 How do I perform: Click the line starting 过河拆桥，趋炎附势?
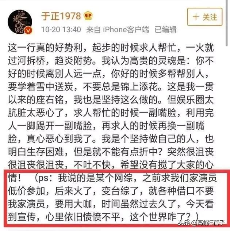[x=111, y=60]
